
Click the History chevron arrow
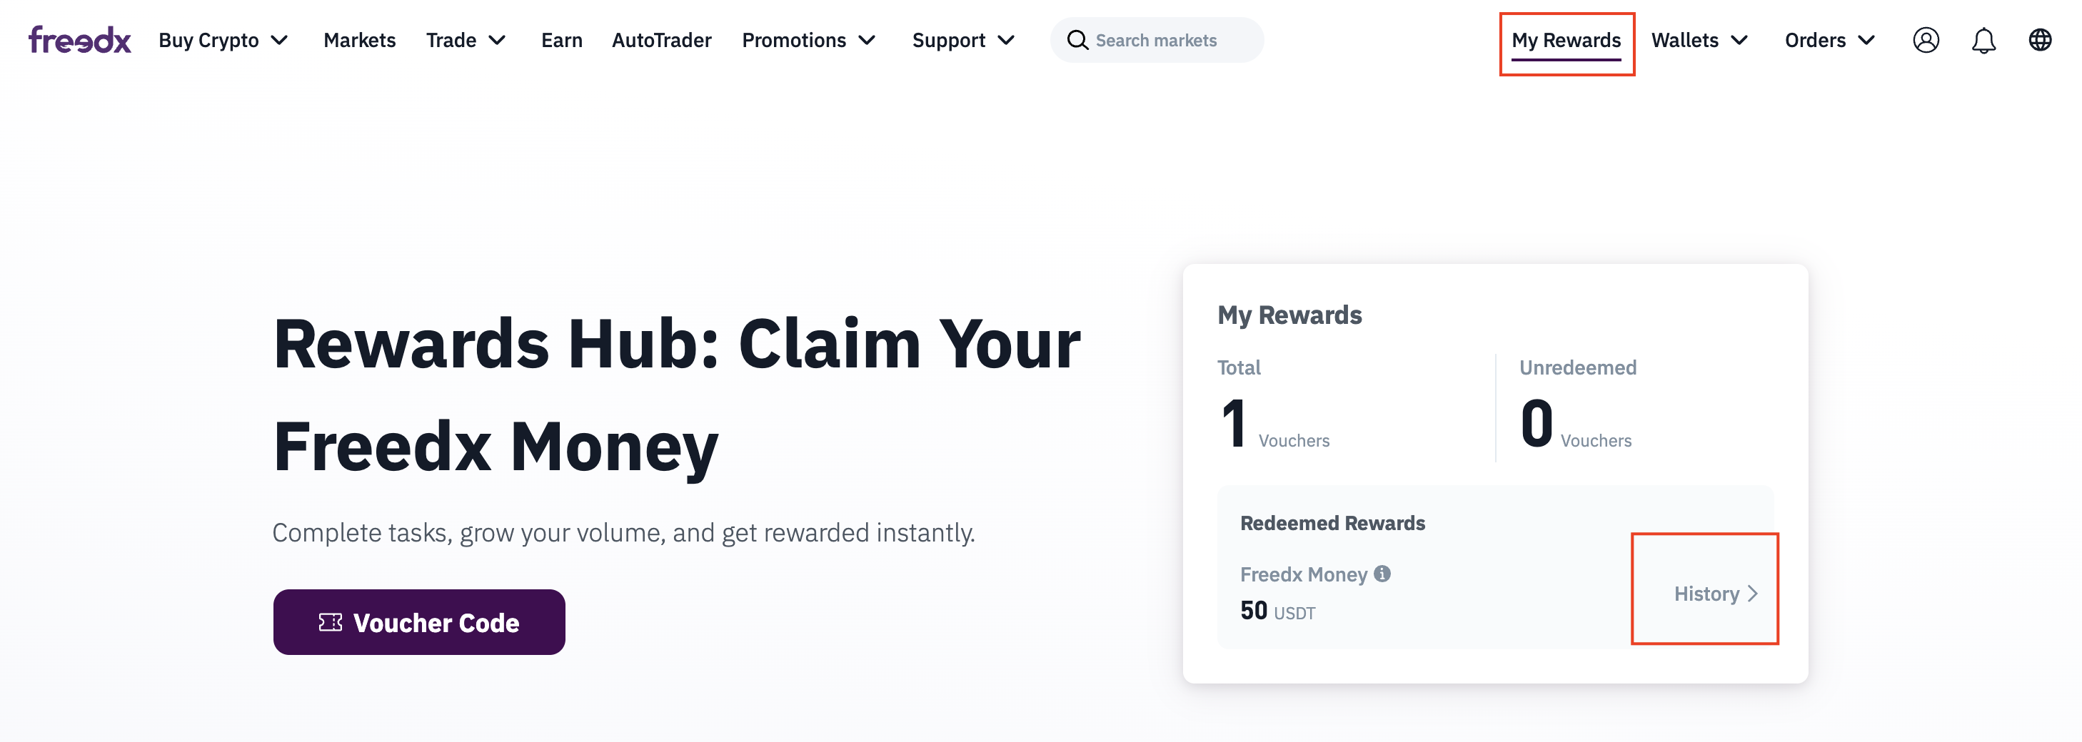[x=1752, y=594]
